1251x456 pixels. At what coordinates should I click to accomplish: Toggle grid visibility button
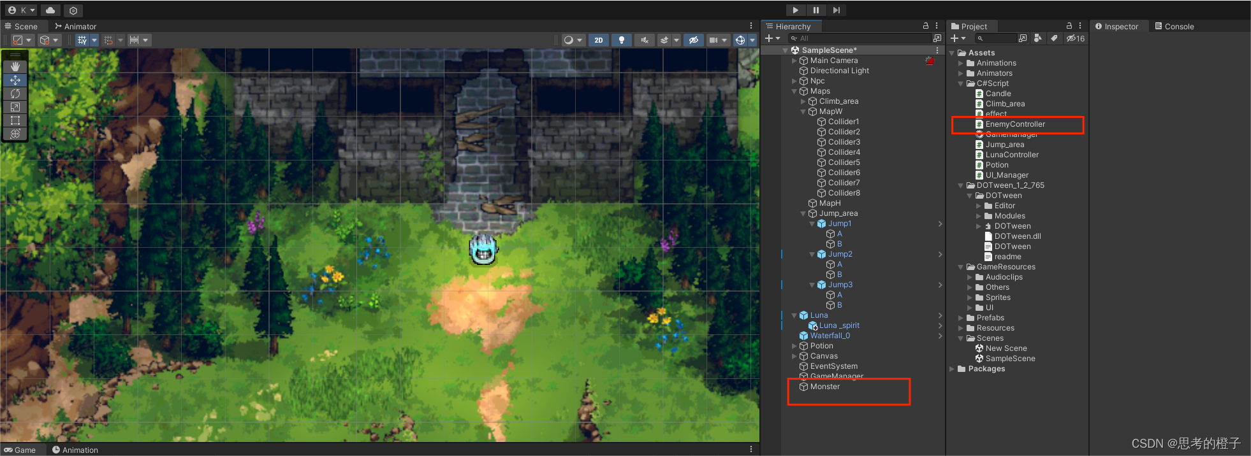coord(82,40)
